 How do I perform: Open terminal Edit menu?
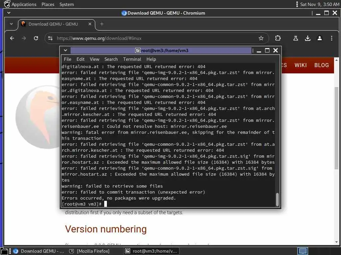tap(80, 59)
